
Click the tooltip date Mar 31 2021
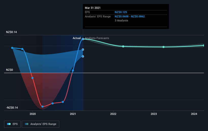(92, 8)
